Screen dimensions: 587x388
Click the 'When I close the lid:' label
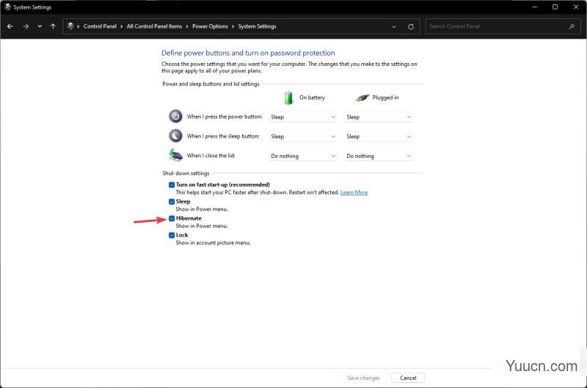pyautogui.click(x=211, y=155)
